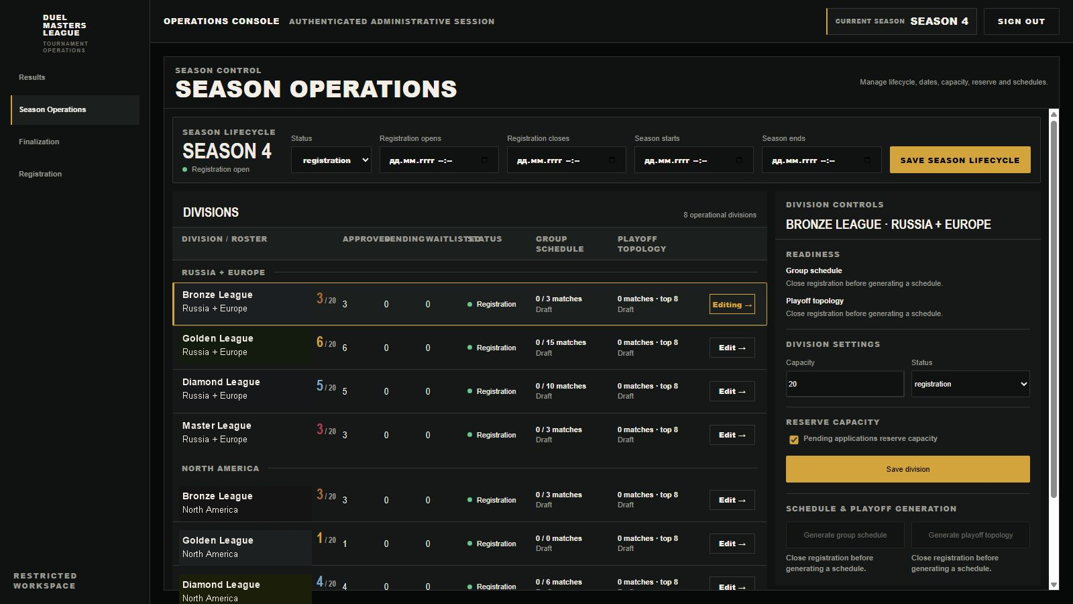1073x604 pixels.
Task: Click 'Group Schedule' column header
Action: click(559, 244)
